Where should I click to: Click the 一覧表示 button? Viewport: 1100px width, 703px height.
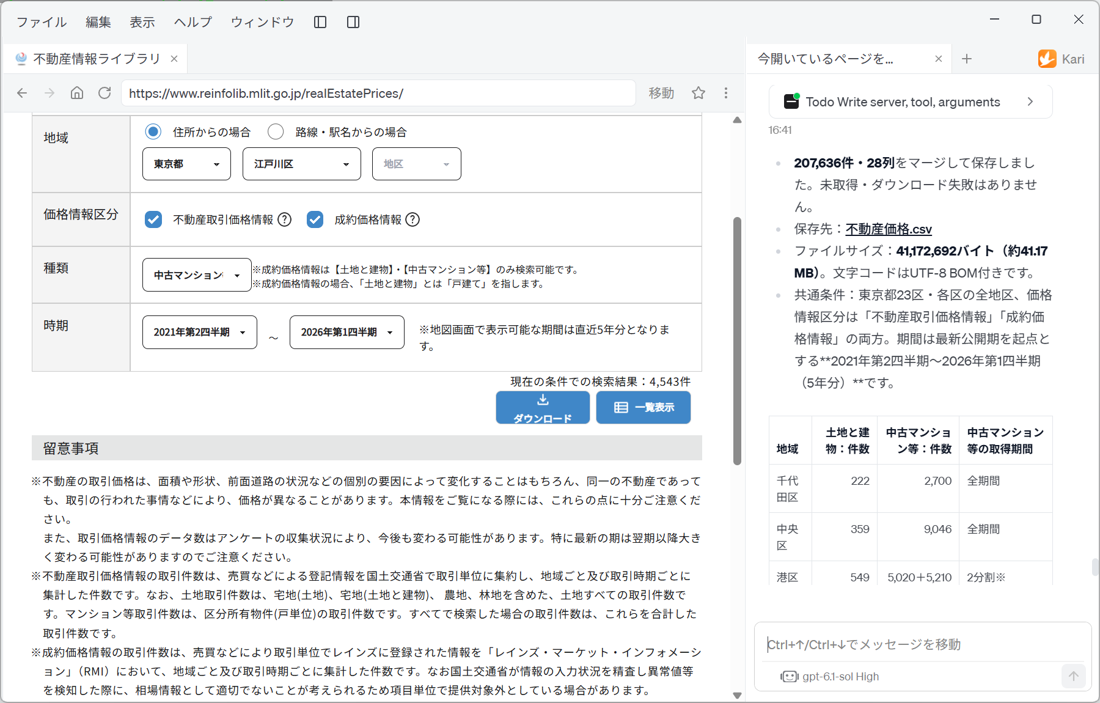643,408
